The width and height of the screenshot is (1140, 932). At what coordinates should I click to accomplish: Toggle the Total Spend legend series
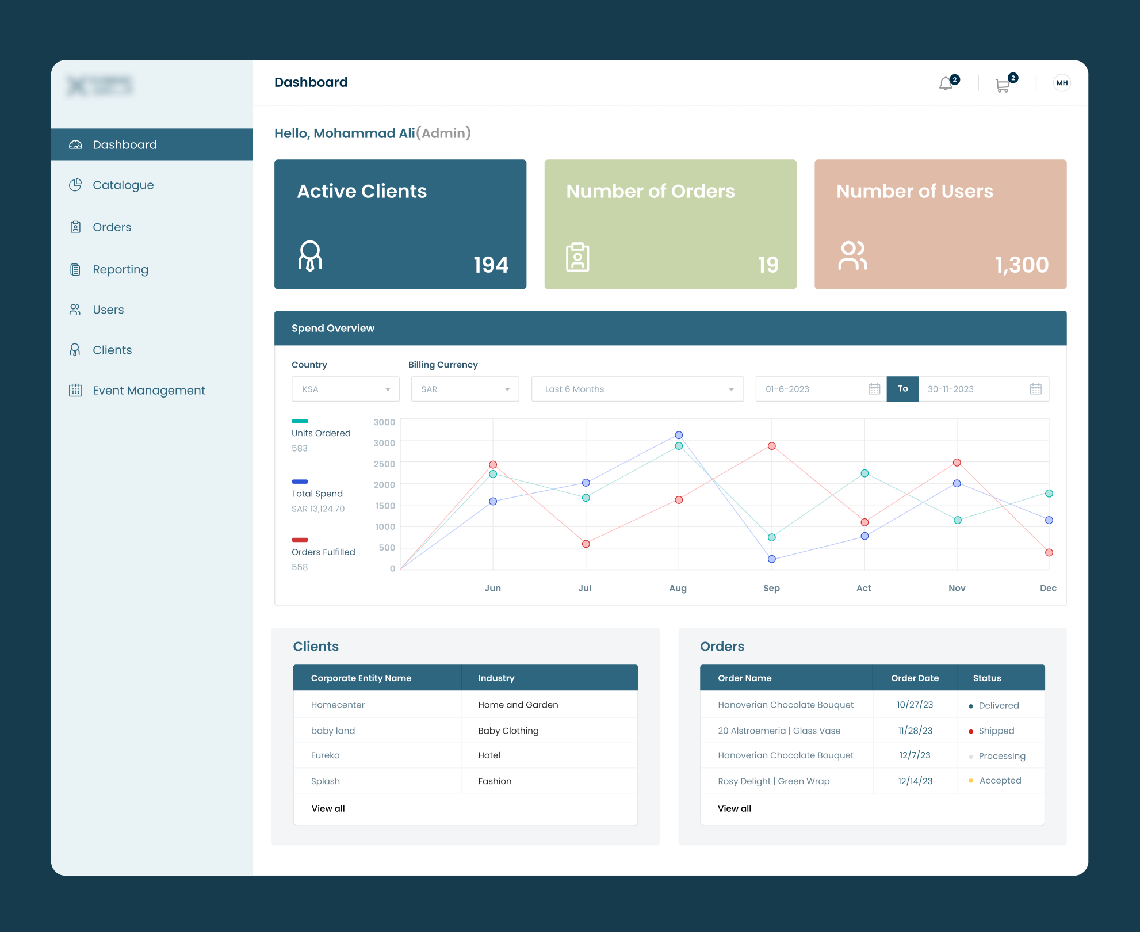pyautogui.click(x=301, y=482)
